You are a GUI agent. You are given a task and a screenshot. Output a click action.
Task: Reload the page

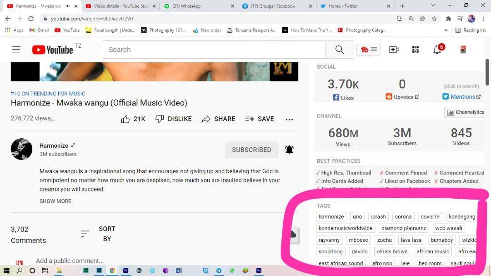pos(31,19)
